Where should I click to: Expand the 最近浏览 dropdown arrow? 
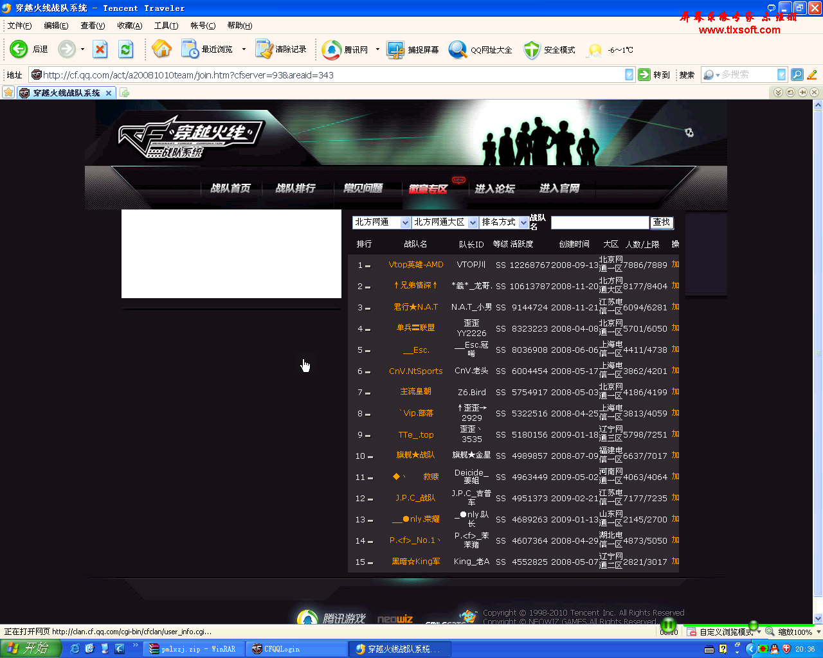click(244, 49)
